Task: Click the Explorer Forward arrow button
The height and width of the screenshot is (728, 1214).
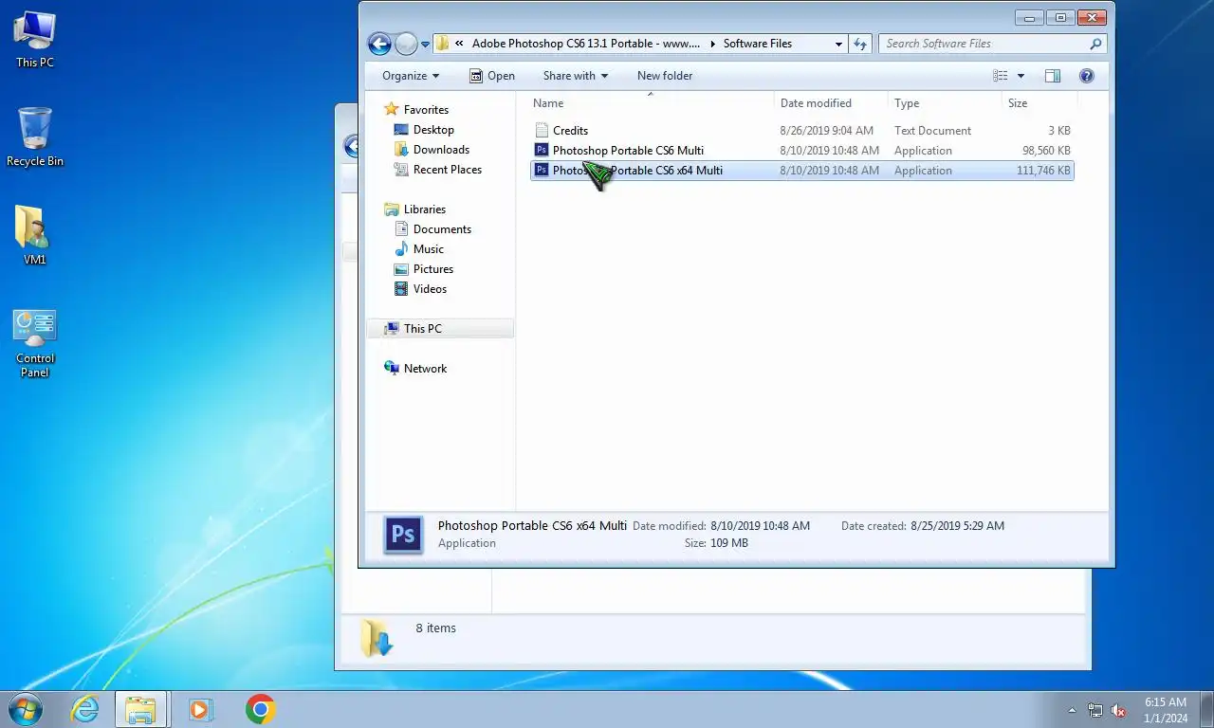Action: pyautogui.click(x=406, y=44)
